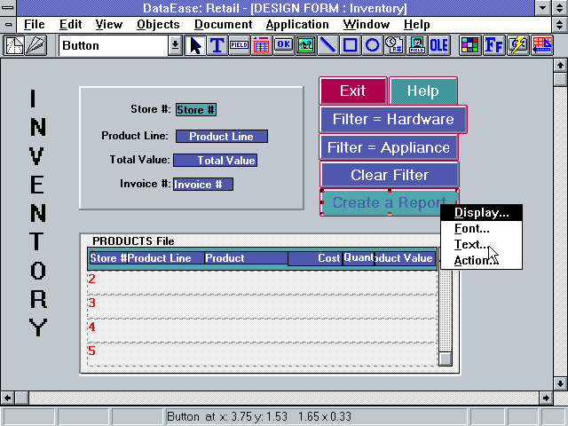Click the subform scrollbar thumb
Image resolution: width=568 pixels, height=426 pixels.
pos(446,359)
